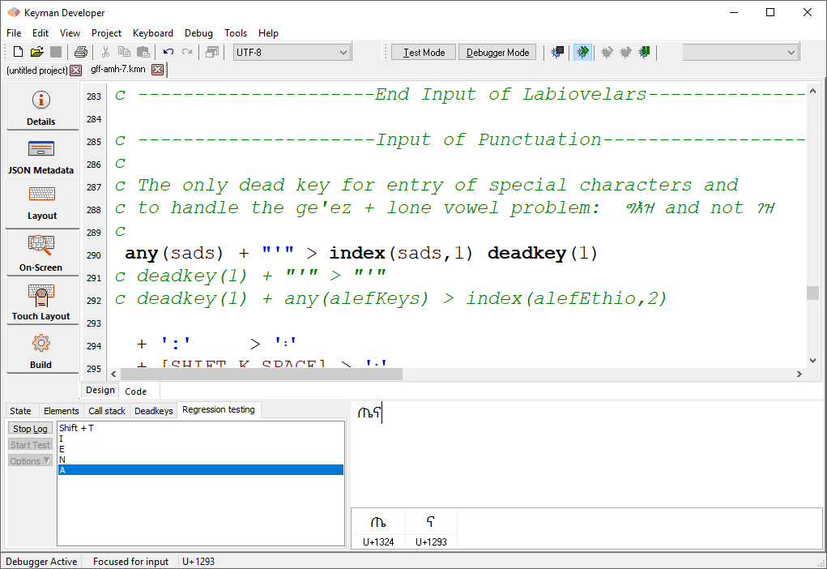Select the 'E' log entry
This screenshot has width=827, height=569.
pyautogui.click(x=200, y=449)
